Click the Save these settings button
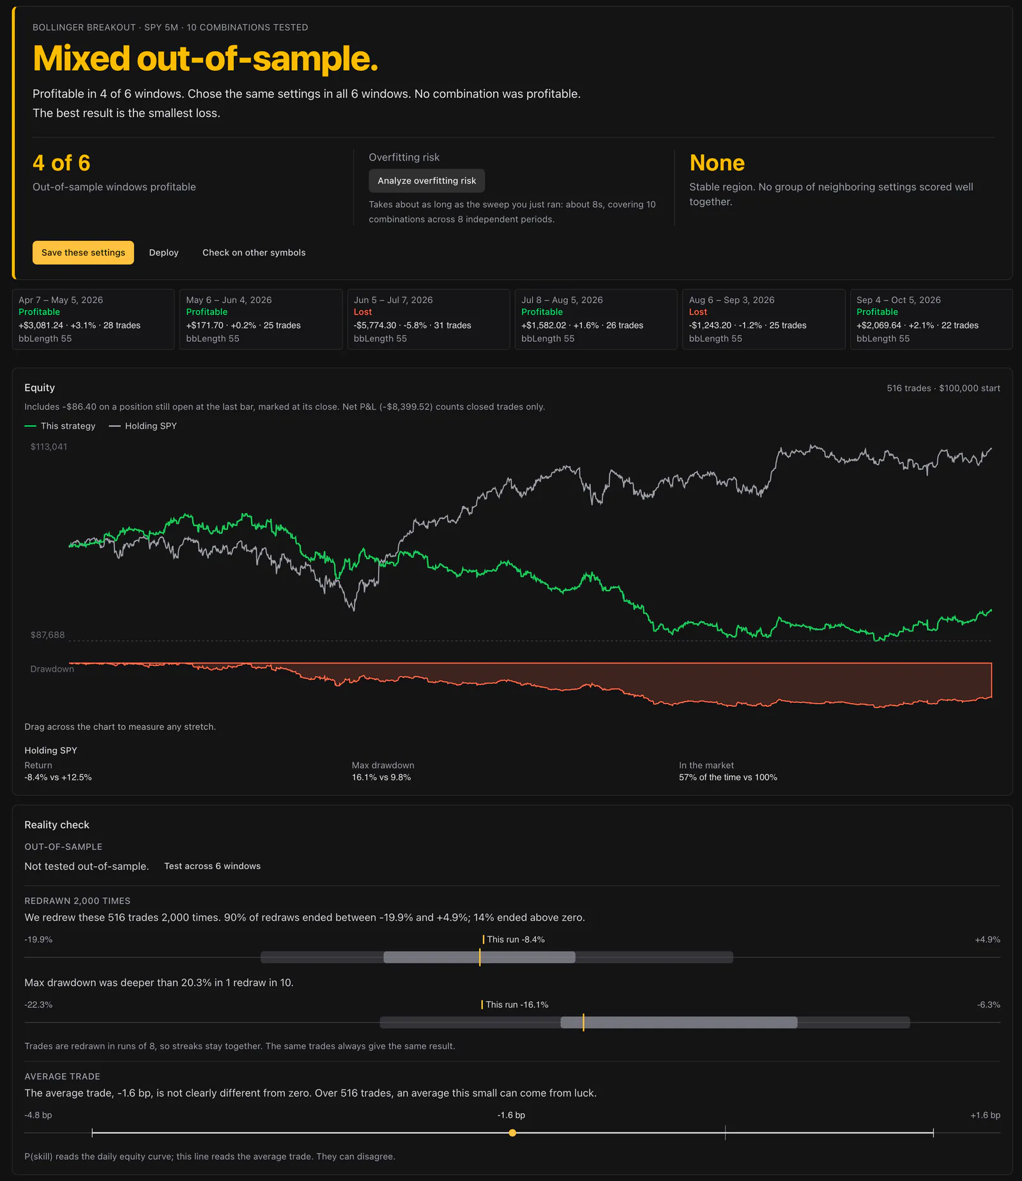The width and height of the screenshot is (1022, 1181). pyautogui.click(x=83, y=252)
